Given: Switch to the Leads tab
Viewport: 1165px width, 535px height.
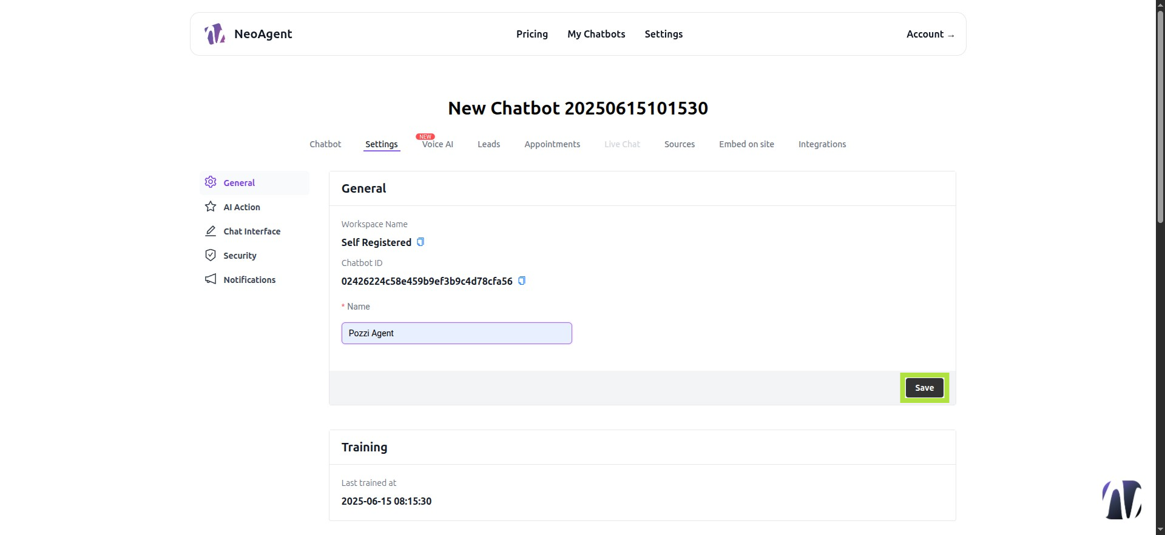Looking at the screenshot, I should [488, 144].
